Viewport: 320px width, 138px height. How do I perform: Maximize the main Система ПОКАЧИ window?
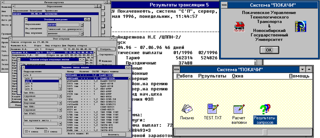pyautogui.click(x=309, y=70)
